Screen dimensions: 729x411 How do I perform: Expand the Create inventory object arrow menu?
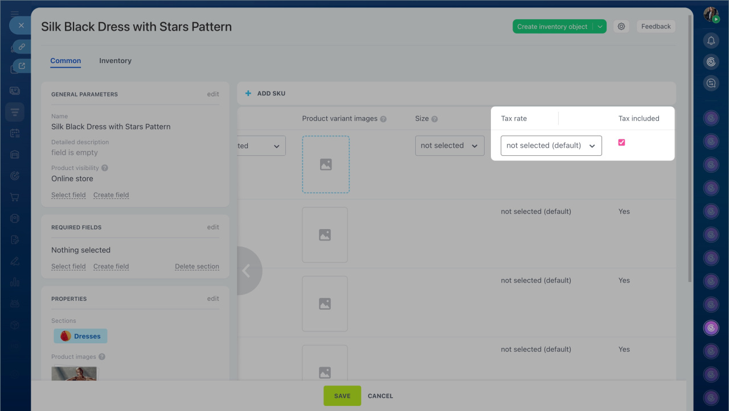(x=600, y=27)
